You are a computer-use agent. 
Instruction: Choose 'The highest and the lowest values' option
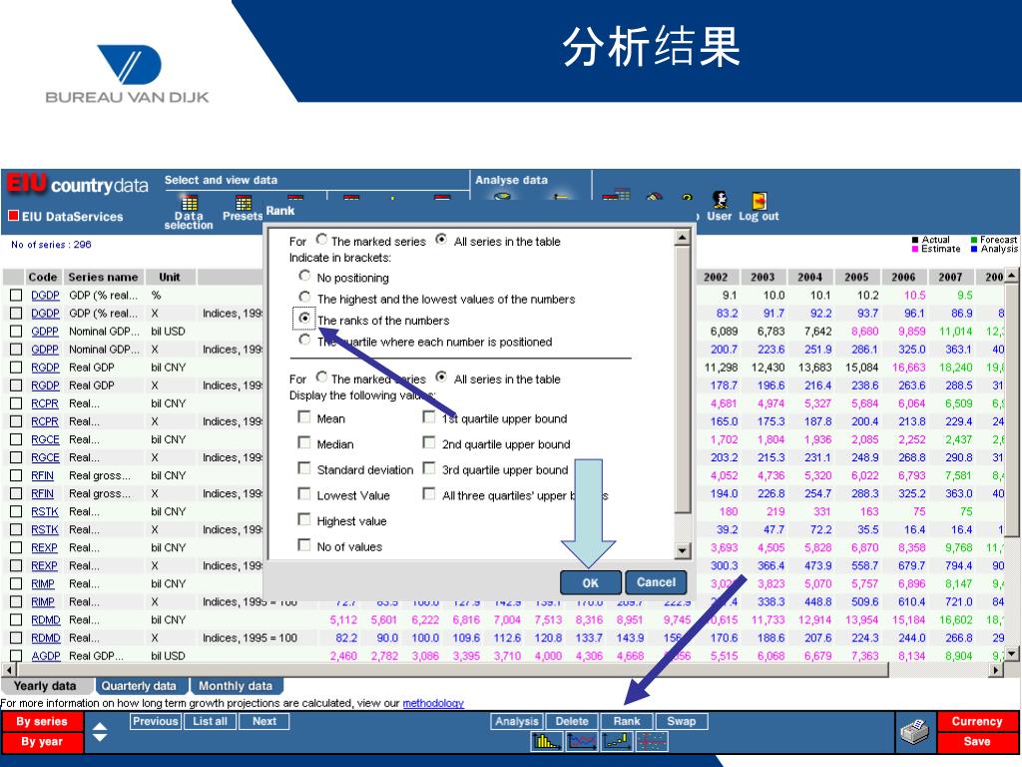pyautogui.click(x=304, y=297)
